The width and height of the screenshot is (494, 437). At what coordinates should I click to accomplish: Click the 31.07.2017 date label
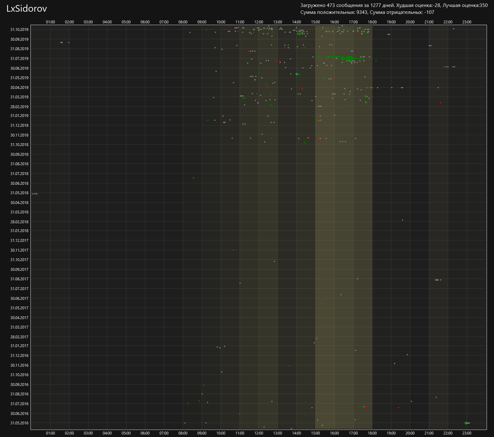click(x=19, y=289)
